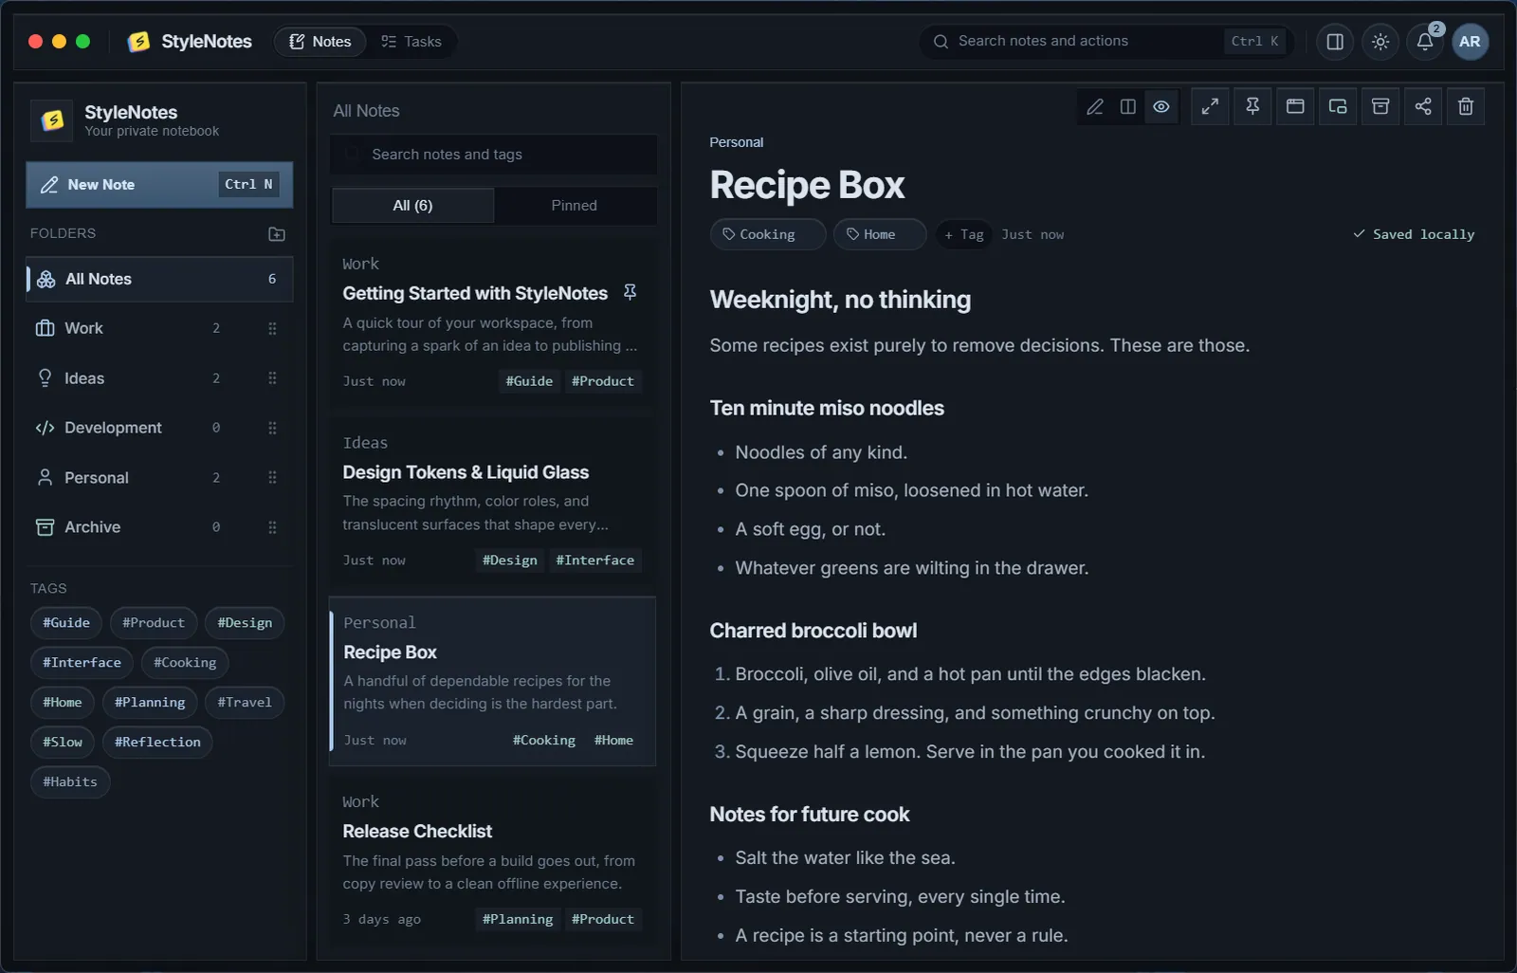
Task: Switch the note to edit mode (pencil icon)
Action: tap(1095, 107)
